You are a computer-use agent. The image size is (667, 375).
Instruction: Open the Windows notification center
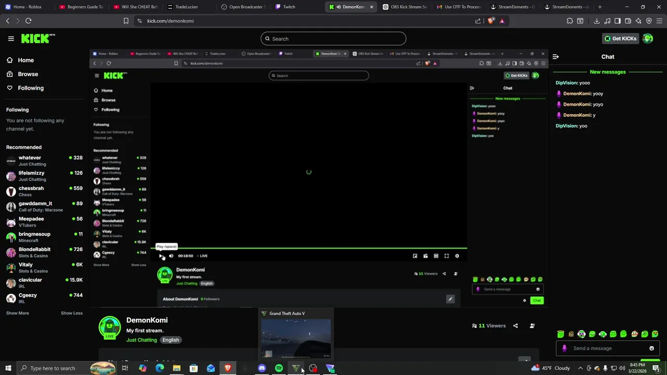[656, 368]
